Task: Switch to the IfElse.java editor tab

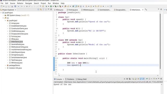Action: [59, 10]
